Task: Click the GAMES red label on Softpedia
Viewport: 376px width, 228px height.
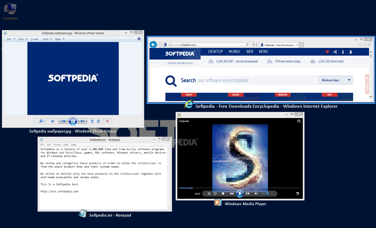Action: (189, 95)
